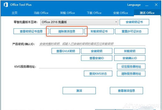Click the 零售批量版本互转 label
This screenshot has height=110, width=162.
(26, 22)
